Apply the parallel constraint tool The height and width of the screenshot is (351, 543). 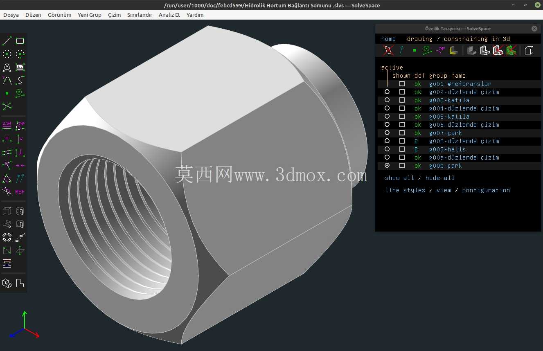pos(7,152)
